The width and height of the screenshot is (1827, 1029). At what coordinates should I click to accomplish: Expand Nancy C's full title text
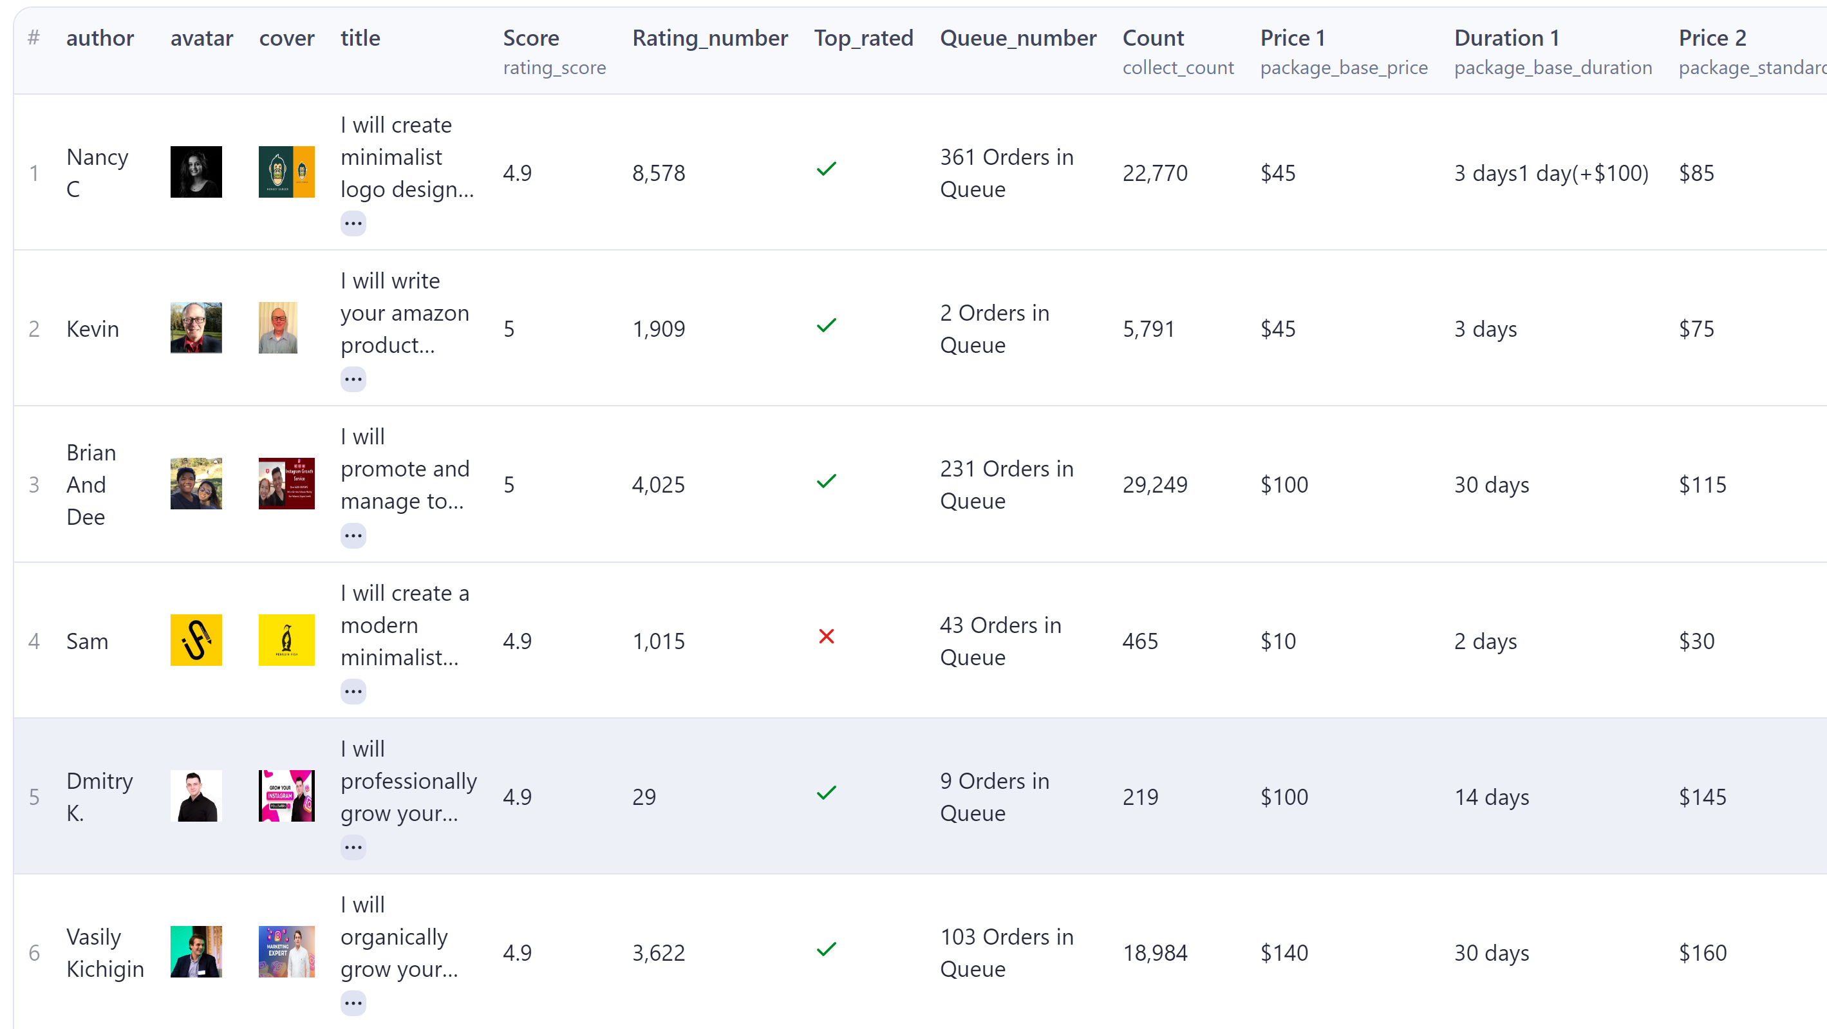(x=353, y=223)
